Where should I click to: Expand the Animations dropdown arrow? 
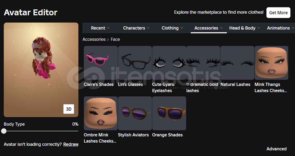tap(293, 28)
